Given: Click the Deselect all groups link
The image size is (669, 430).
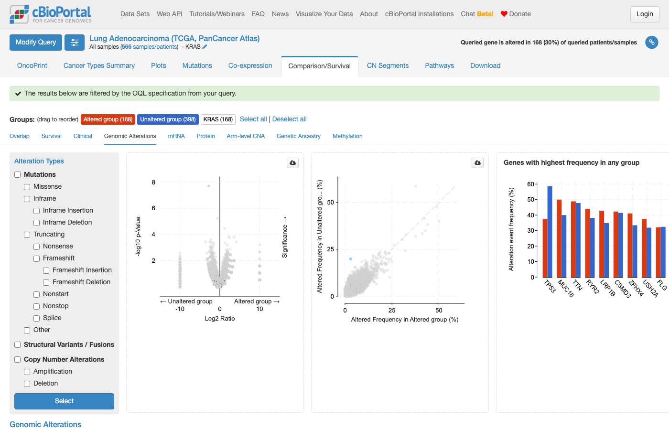Looking at the screenshot, I should pos(290,119).
